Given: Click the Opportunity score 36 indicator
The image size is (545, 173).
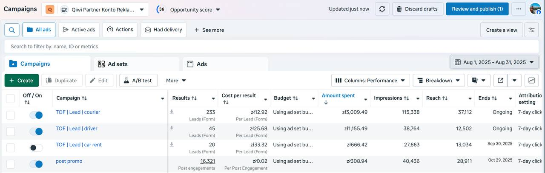Looking at the screenshot, I should click(x=188, y=9).
